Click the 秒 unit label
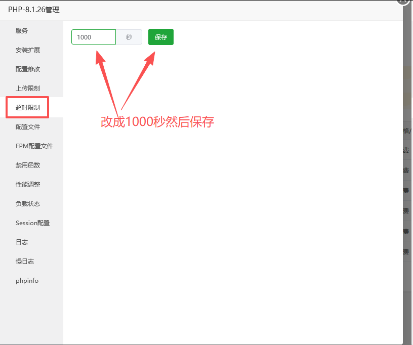Viewport: 413px width, 345px height. click(129, 37)
